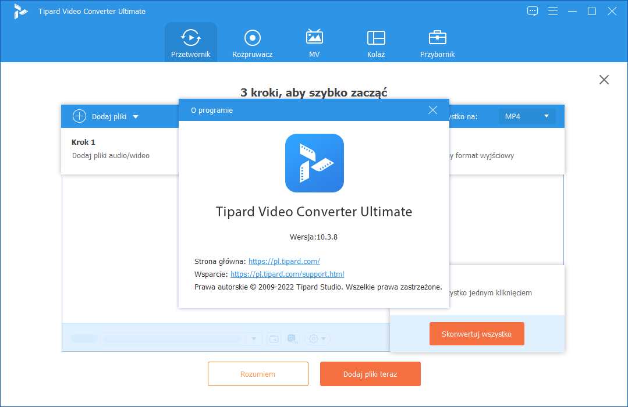The width and height of the screenshot is (628, 407).
Task: Maximize the application window
Action: tap(592, 11)
